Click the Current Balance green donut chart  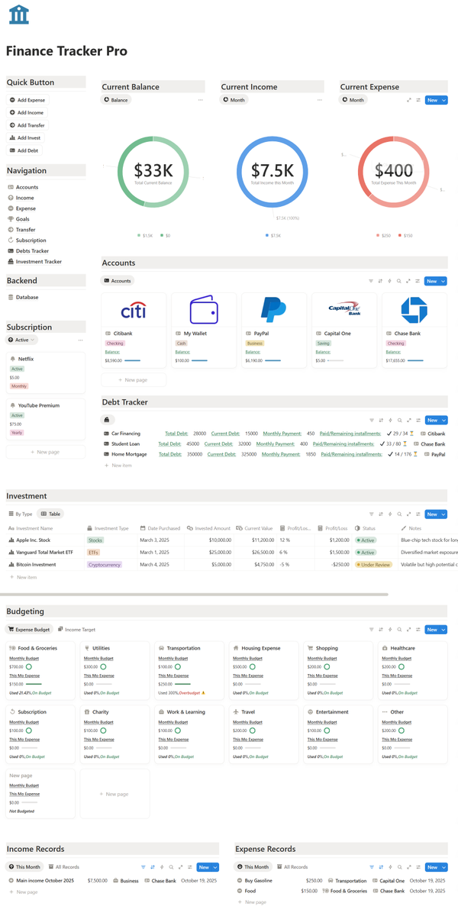click(153, 172)
